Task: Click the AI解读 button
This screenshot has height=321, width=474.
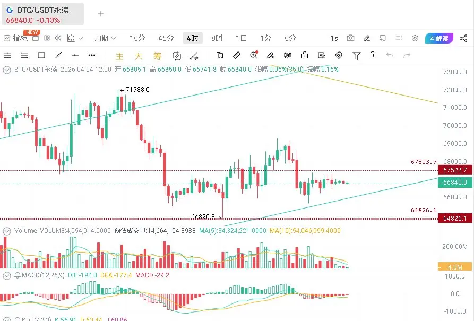Action: (439, 38)
